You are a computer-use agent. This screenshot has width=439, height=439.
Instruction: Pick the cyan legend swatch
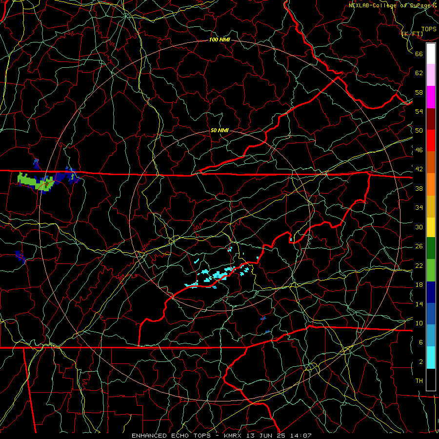(431, 358)
